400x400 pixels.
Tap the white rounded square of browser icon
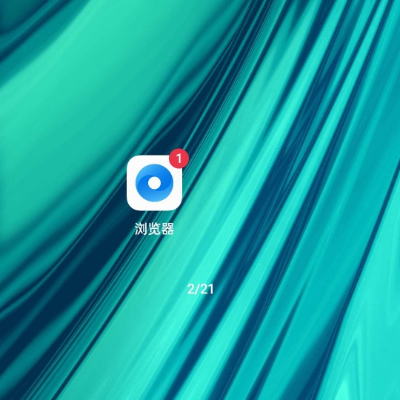(x=154, y=183)
